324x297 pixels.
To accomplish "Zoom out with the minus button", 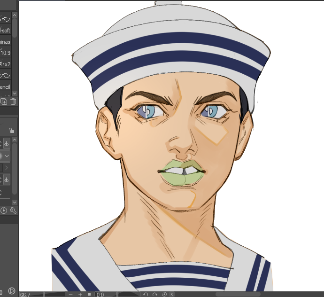I will click(x=70, y=294).
